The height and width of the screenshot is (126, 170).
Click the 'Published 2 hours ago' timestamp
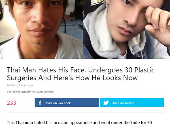tap(20, 85)
